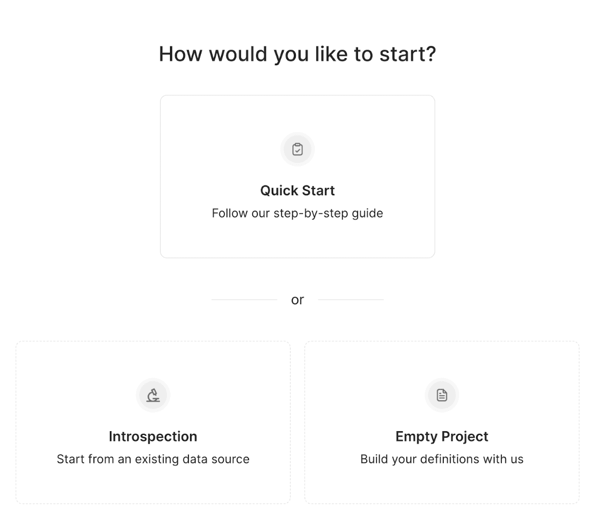Viewport: 603px width, 520px height.
Task: Click the "How would you like to start?" heading
Action: point(297,54)
